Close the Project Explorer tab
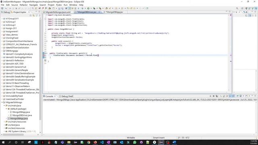258x145 pixels. pyautogui.click(x=29, y=12)
